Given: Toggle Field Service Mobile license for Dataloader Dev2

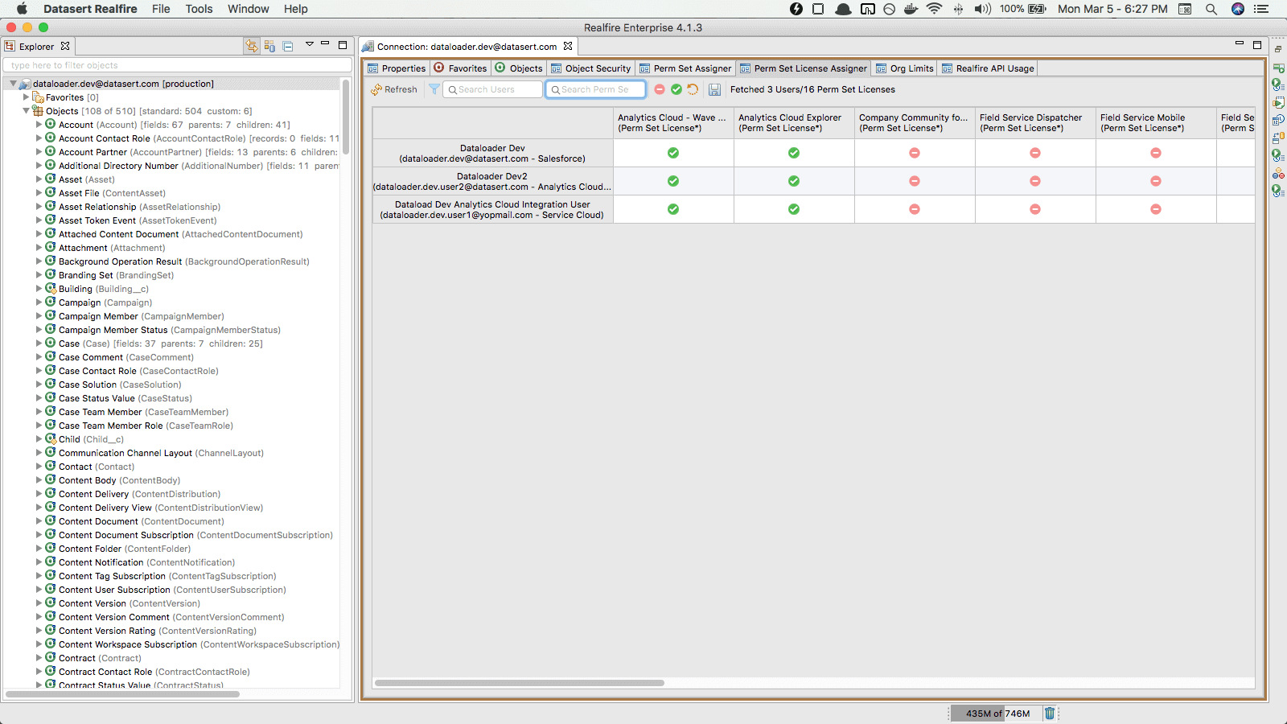Looking at the screenshot, I should (1156, 181).
